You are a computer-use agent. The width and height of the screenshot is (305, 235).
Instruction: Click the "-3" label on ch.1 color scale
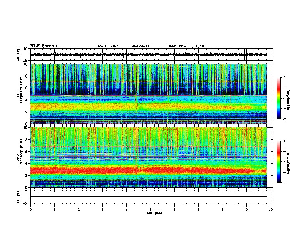[x=284, y=77]
